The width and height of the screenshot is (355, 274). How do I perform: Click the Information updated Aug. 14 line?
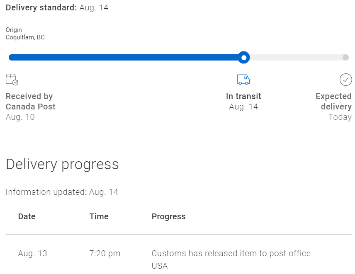click(x=62, y=192)
